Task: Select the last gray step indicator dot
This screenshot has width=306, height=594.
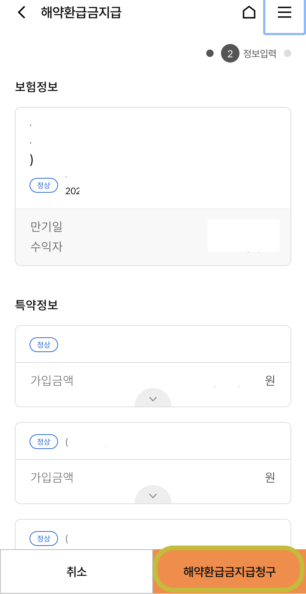Action: pos(288,53)
